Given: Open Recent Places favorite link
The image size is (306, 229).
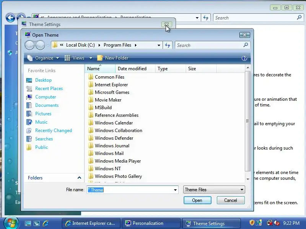Looking at the screenshot, I should [x=49, y=89].
